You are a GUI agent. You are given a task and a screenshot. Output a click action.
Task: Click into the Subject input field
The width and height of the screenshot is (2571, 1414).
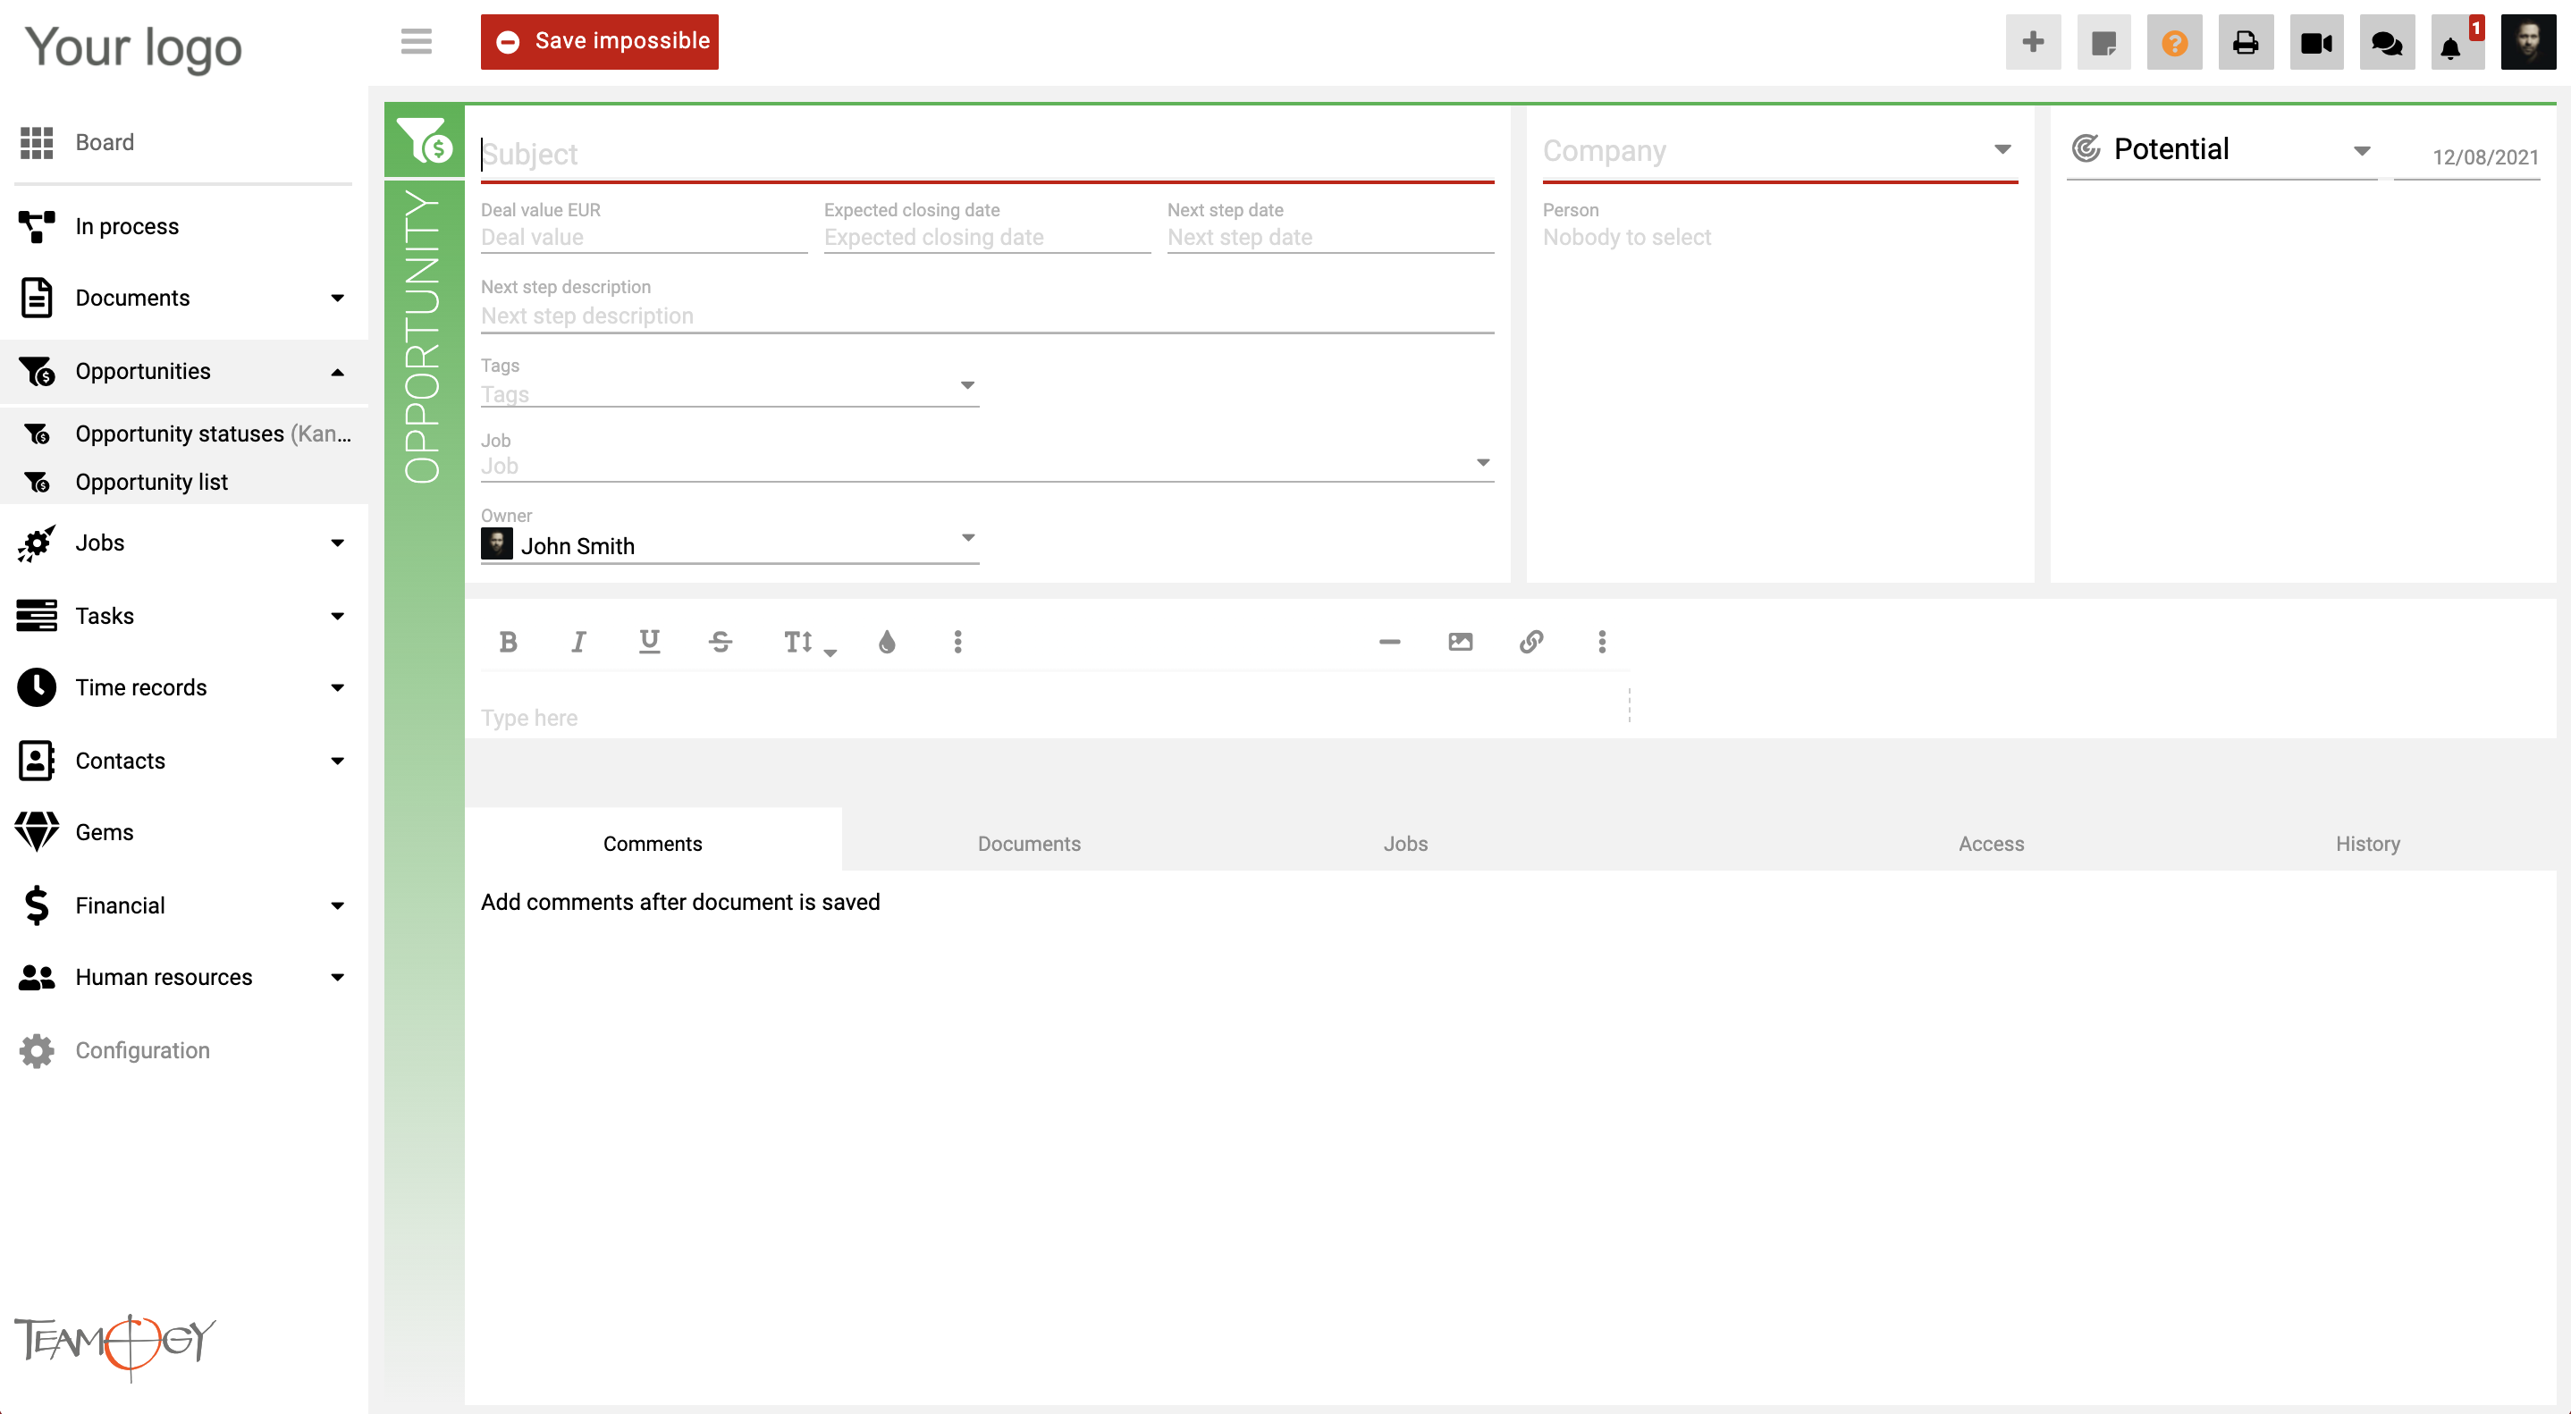click(986, 154)
